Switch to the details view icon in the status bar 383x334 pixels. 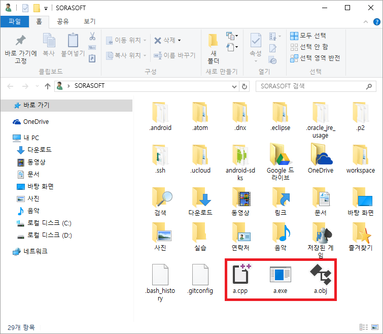[364, 327]
